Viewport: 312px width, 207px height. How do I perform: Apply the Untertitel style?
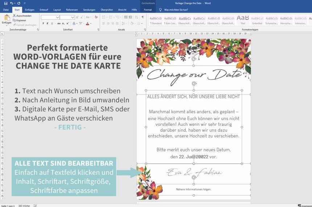257,20
